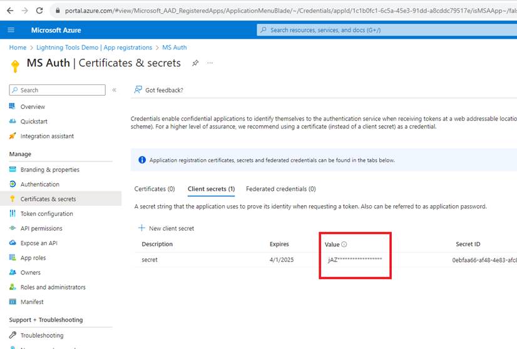This screenshot has width=517, height=349.
Task: Open the more options ellipsis next to title
Action: pos(210,63)
